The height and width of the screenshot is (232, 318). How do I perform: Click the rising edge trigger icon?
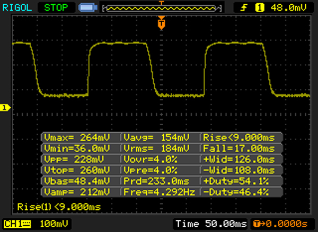246,8
